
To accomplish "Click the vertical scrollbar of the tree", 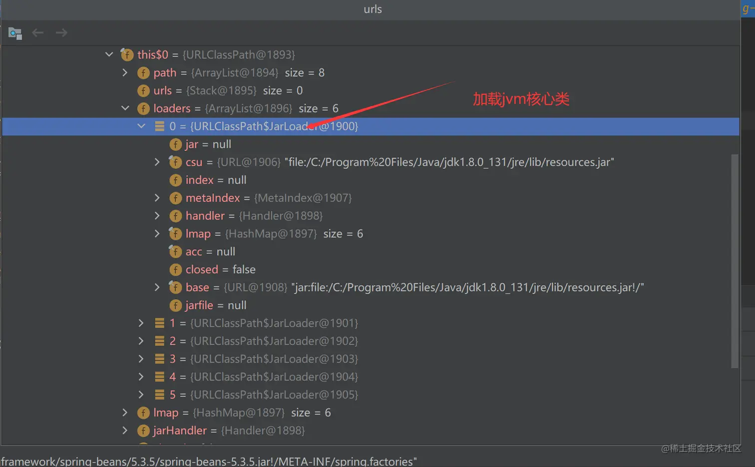I will pos(735,261).
